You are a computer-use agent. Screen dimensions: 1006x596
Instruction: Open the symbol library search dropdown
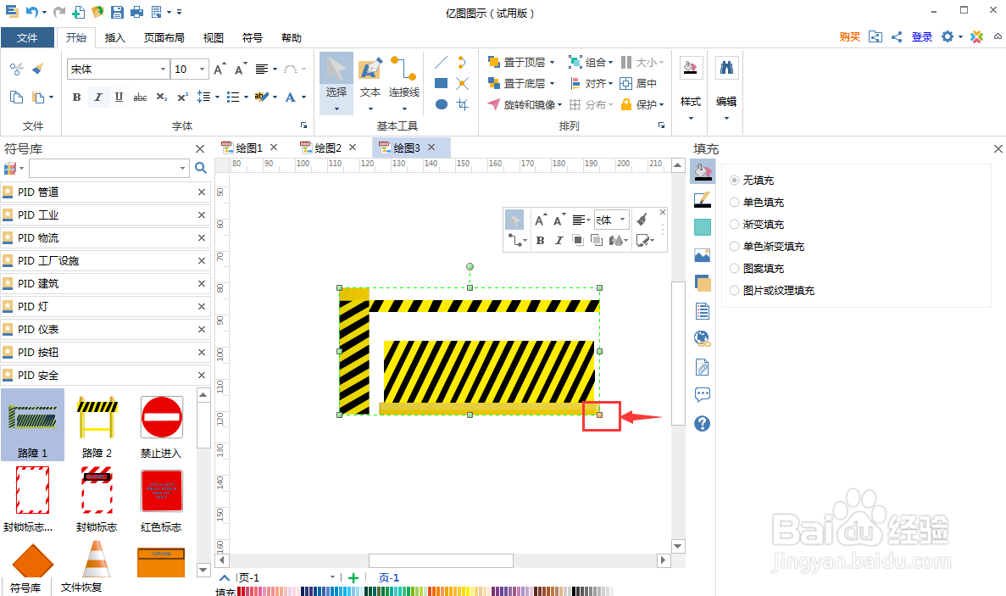point(183,168)
